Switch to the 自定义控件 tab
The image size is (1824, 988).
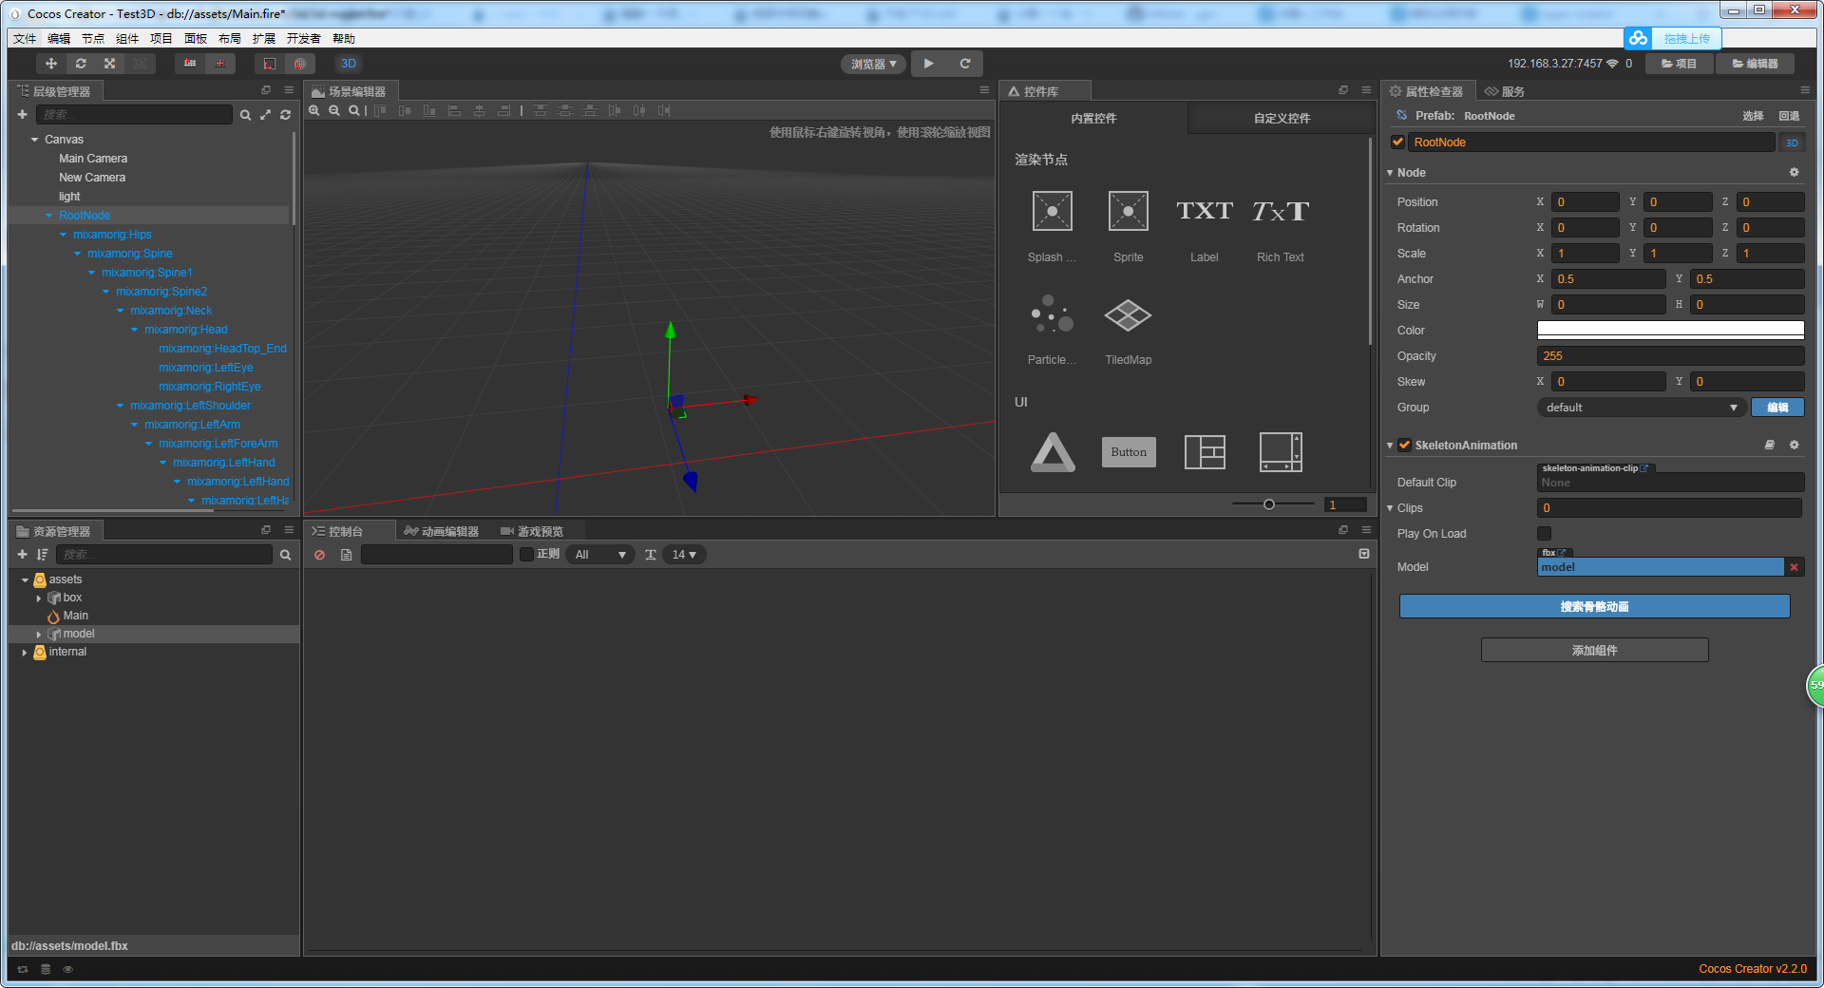[x=1281, y=119]
